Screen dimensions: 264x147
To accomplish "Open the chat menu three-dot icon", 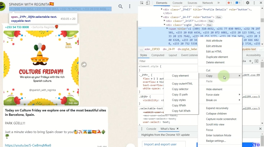I will point(130,6).
